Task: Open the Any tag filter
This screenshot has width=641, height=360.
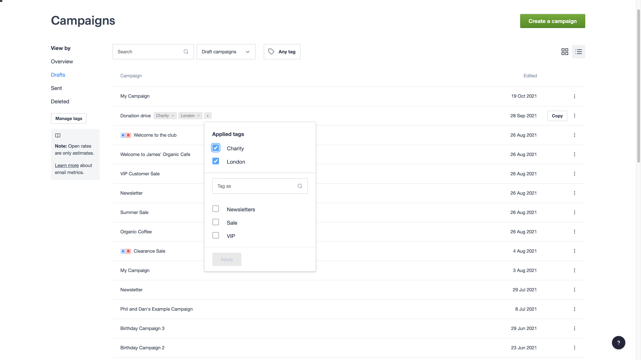Action: (x=282, y=52)
